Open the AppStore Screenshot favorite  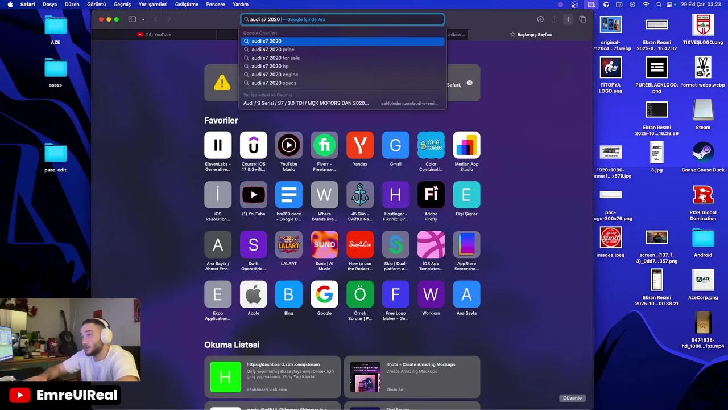coord(466,244)
